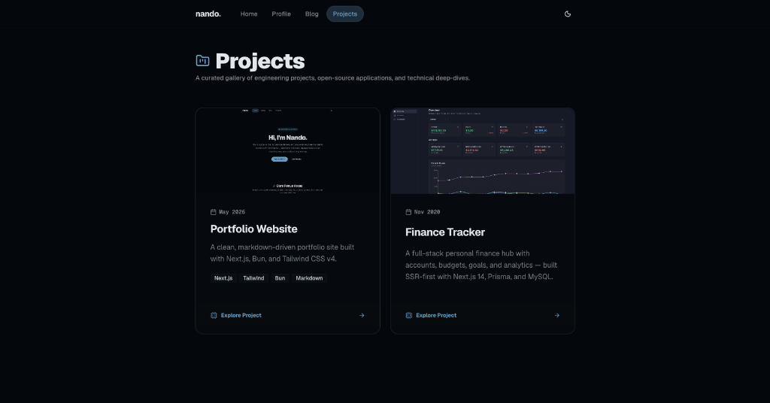Viewport: 770px width, 403px height.
Task: Click the chip icon on Portfolio Website card
Action: pos(214,316)
